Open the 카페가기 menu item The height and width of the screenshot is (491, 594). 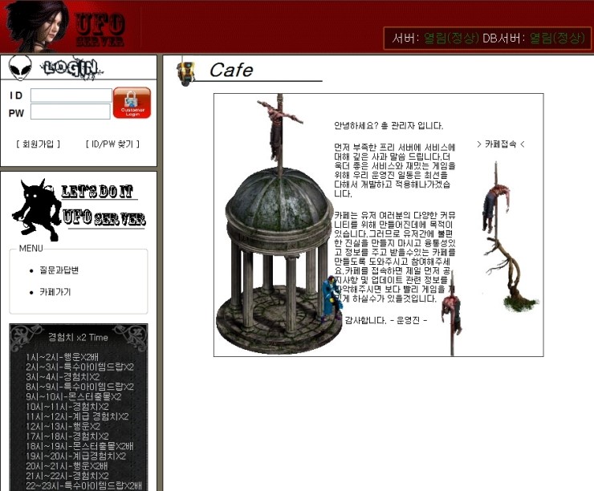(55, 292)
